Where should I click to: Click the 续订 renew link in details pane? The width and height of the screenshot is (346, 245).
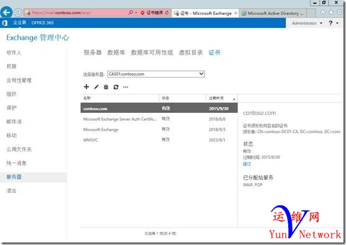click(x=247, y=164)
